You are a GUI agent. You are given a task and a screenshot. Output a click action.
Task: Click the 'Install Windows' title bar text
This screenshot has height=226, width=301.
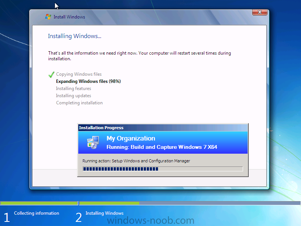69,17
